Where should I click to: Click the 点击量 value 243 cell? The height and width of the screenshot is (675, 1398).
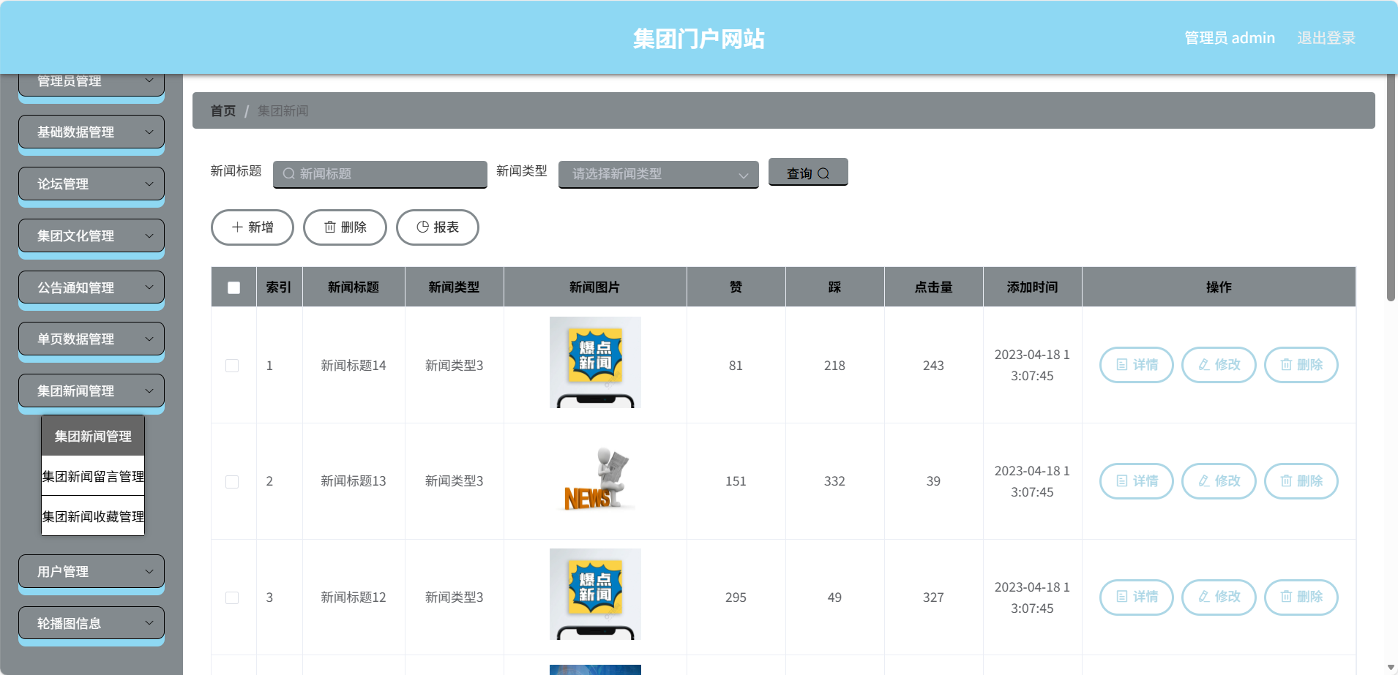pyautogui.click(x=933, y=366)
